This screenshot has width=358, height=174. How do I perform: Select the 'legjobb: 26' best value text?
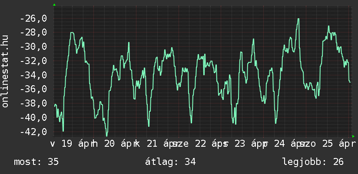[x=313, y=162]
